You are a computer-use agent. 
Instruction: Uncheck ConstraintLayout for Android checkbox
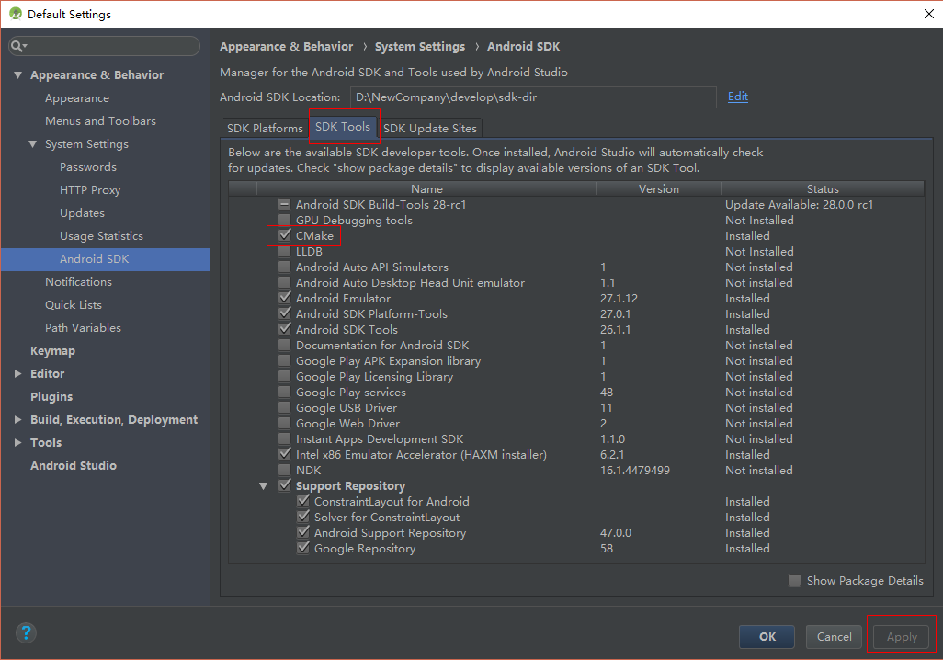pos(303,501)
